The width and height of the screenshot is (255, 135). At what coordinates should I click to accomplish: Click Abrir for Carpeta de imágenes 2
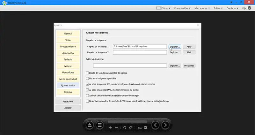(189, 52)
